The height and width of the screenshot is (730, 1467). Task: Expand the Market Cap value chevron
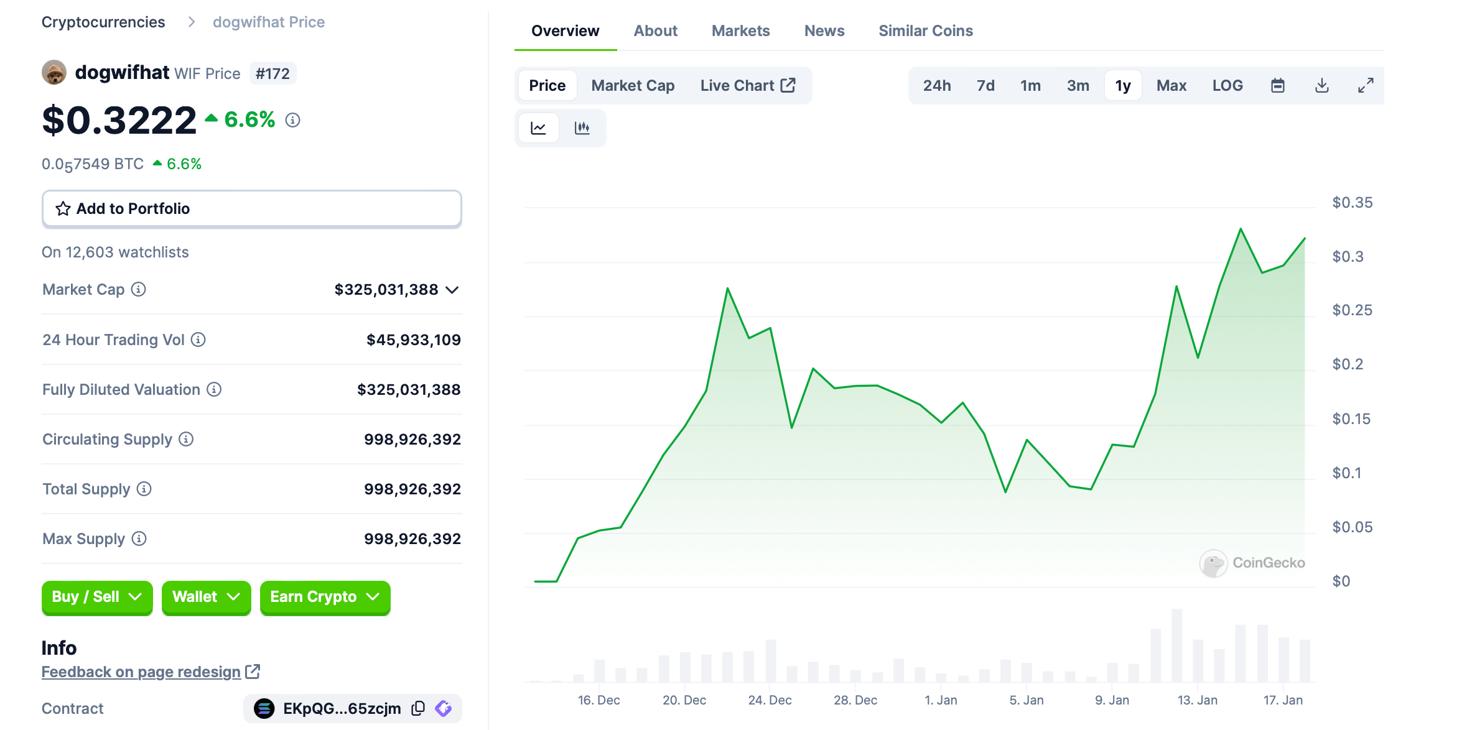[x=452, y=290]
